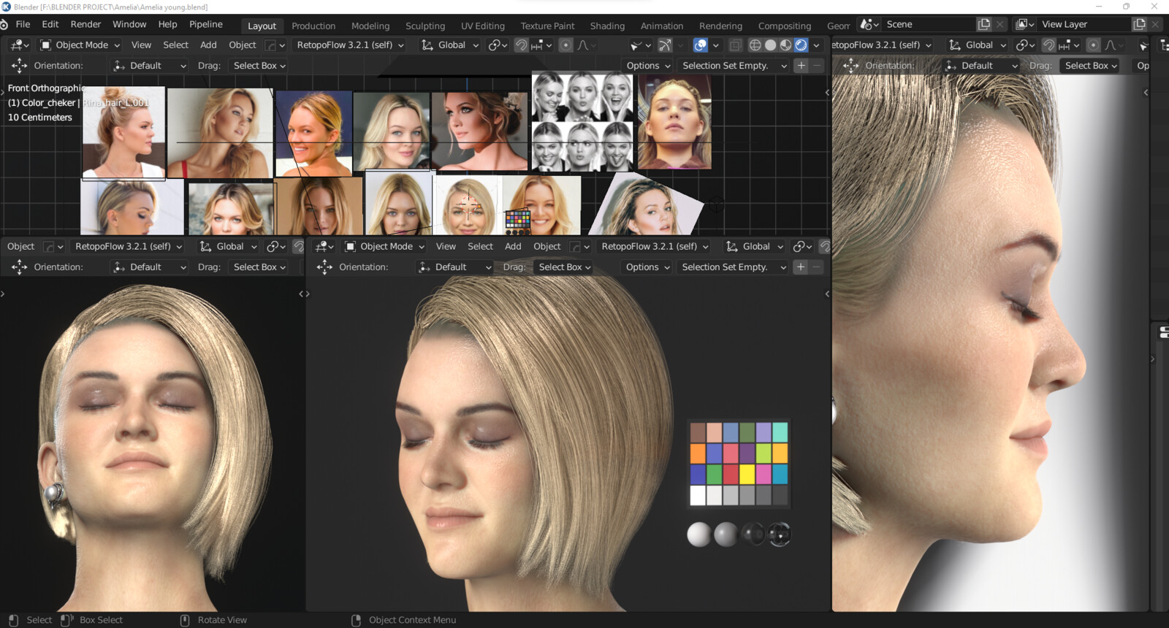Open pivot point menu in top viewport

coord(498,45)
